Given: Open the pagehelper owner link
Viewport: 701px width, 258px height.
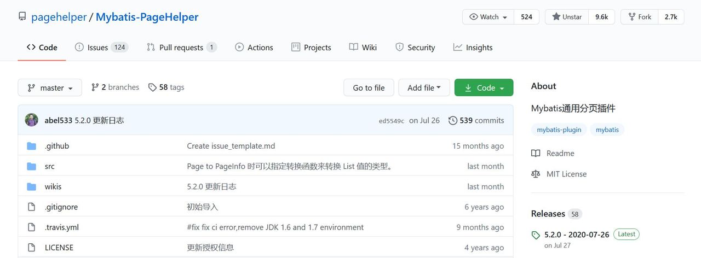Looking at the screenshot, I should pos(59,17).
